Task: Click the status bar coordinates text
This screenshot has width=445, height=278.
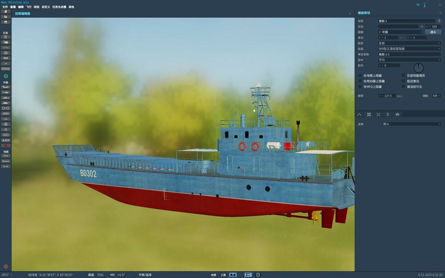Action: tap(56, 274)
